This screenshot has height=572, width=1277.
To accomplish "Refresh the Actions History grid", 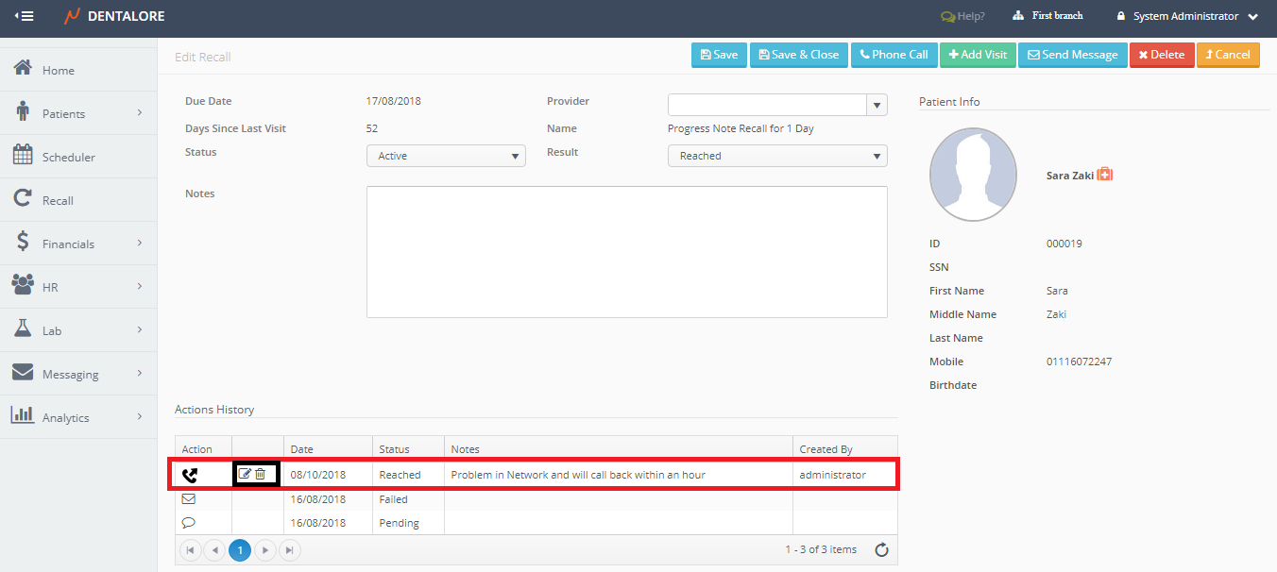I will [x=881, y=549].
